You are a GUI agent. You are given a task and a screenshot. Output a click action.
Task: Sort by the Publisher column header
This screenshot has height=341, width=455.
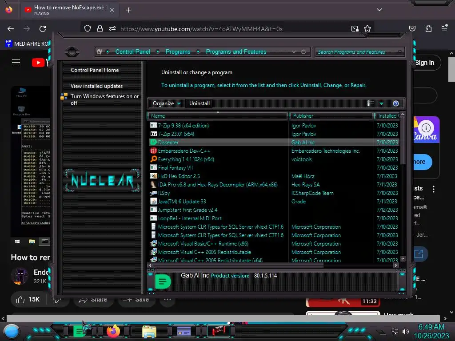click(x=331, y=116)
